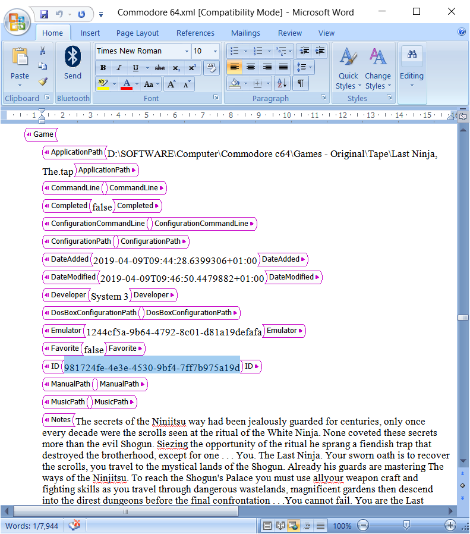Zoom out with the minus button

click(x=363, y=526)
